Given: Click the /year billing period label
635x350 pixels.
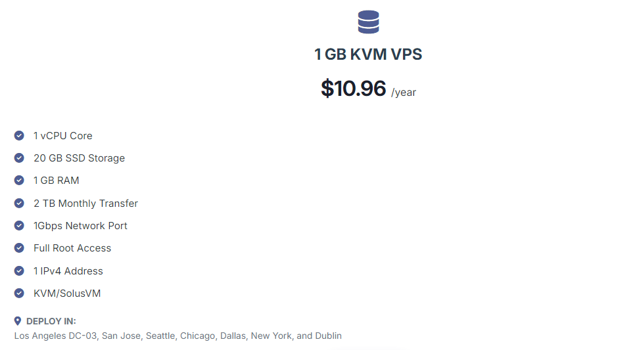Looking at the screenshot, I should [404, 92].
